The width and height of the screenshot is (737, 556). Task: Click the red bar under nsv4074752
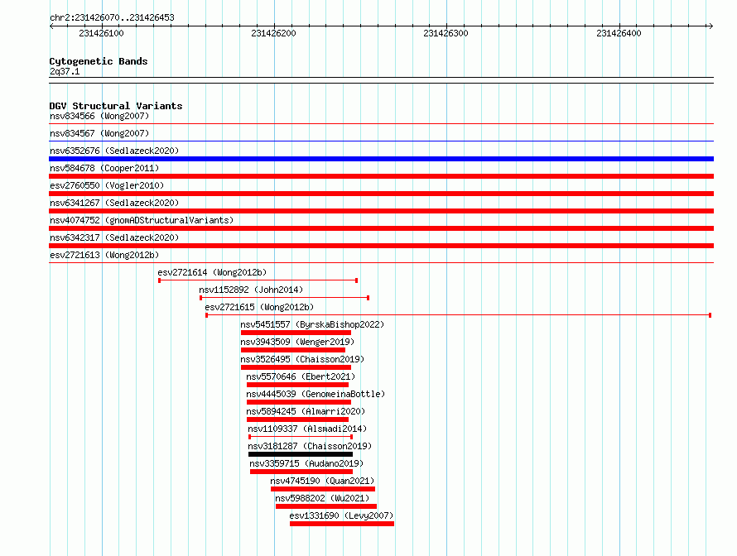tap(381, 228)
